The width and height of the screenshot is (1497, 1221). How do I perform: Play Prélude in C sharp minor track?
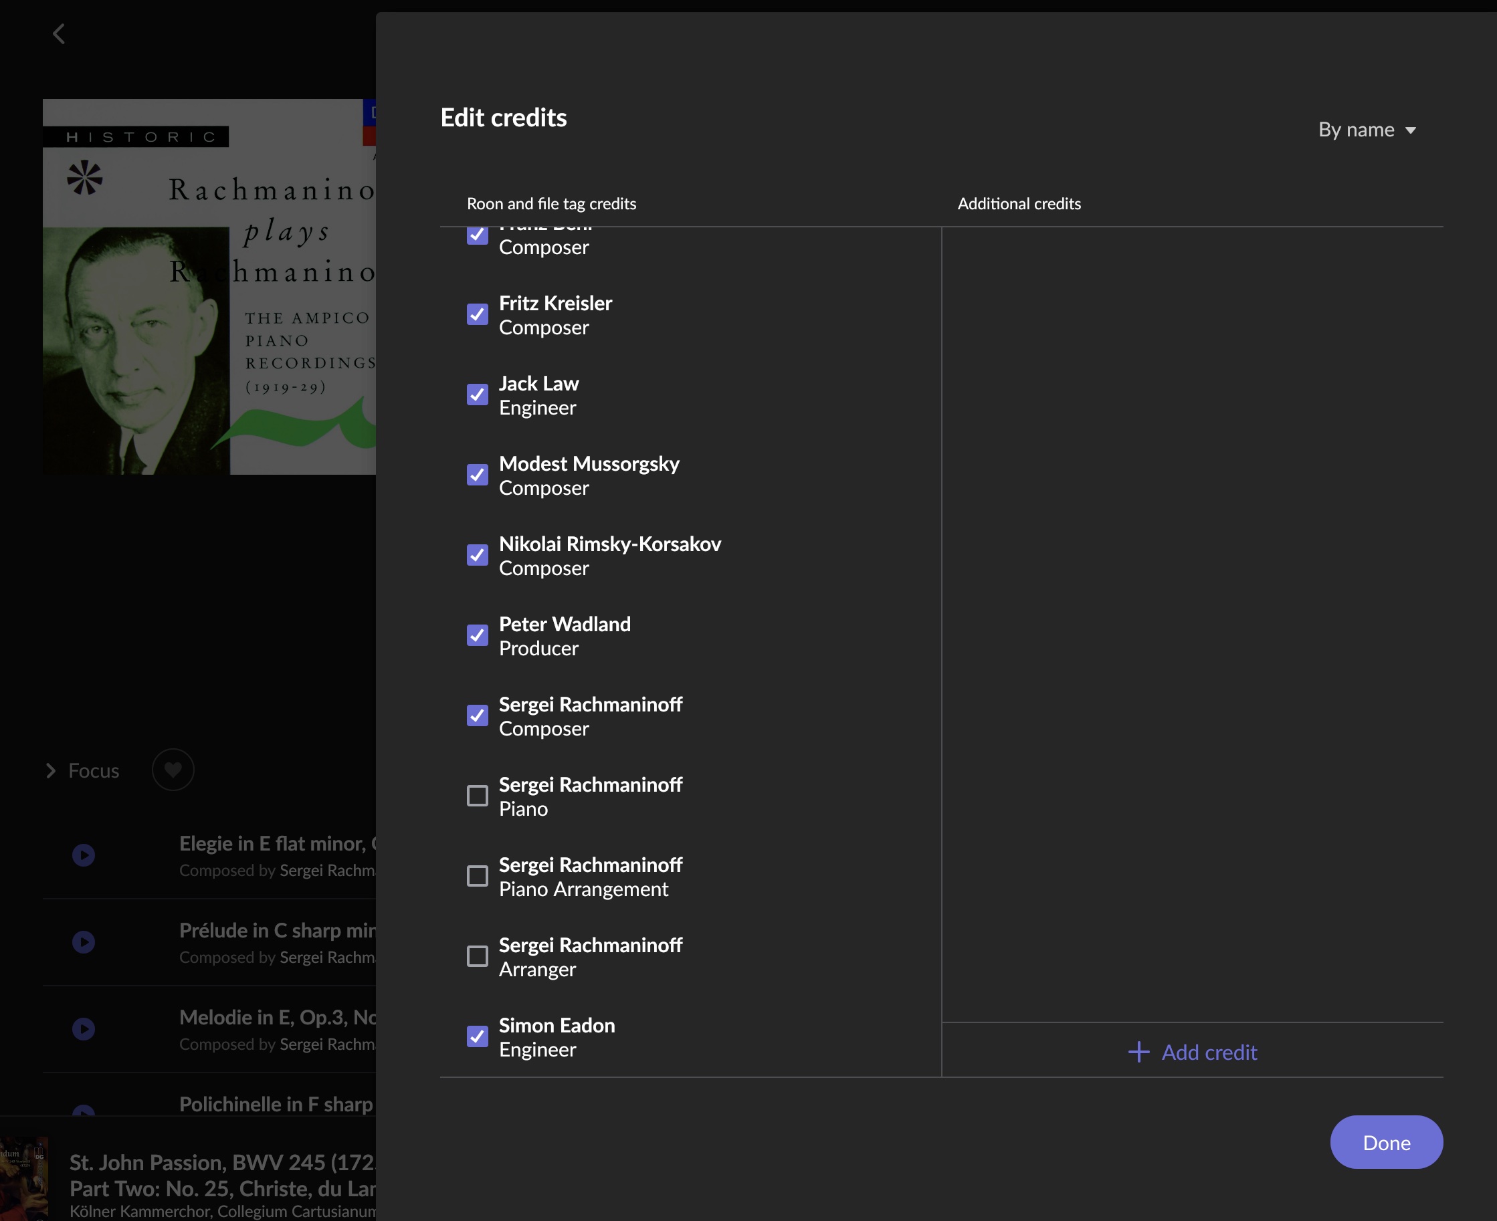point(84,941)
